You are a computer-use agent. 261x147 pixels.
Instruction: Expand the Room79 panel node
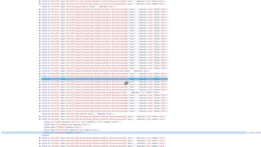tap(40, 111)
